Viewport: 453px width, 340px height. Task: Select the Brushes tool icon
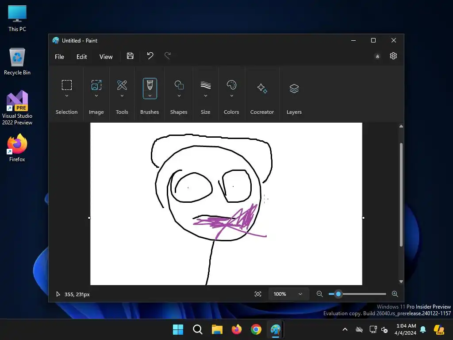click(x=150, y=85)
